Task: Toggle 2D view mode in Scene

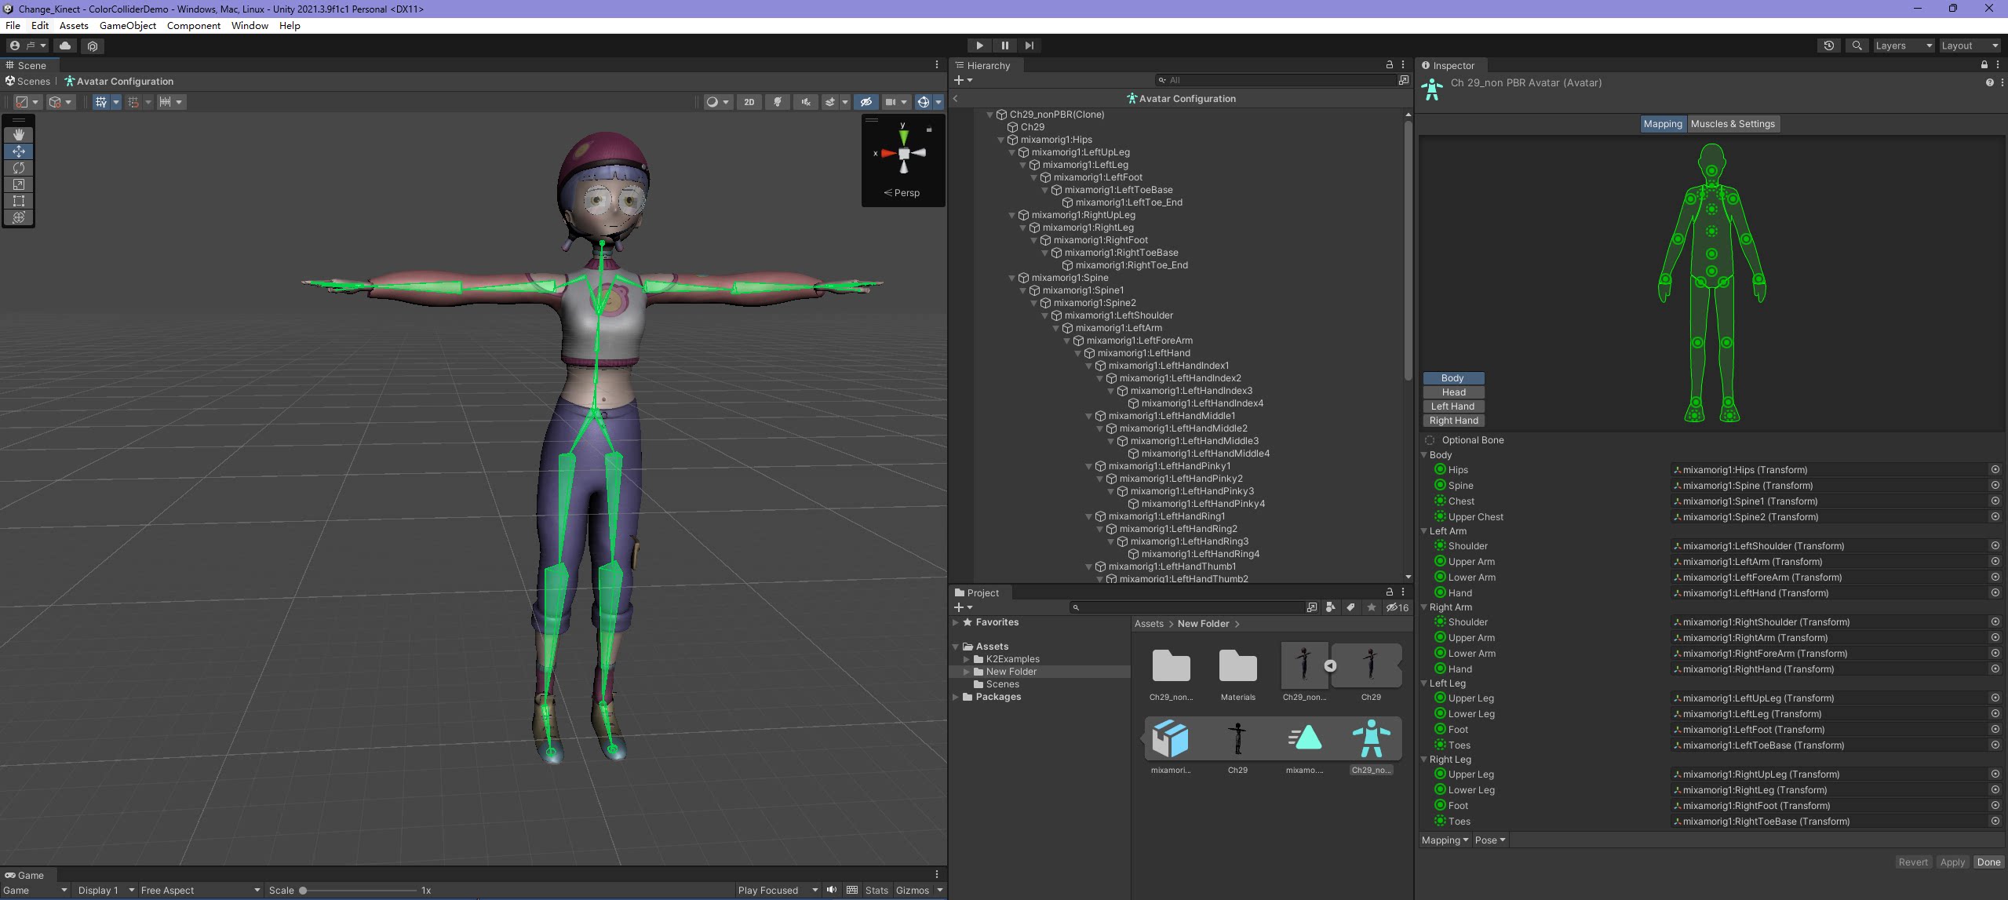Action: coord(749,102)
